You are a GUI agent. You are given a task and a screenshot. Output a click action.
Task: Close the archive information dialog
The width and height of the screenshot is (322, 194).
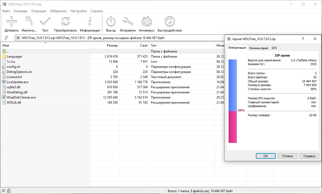pos(315,39)
